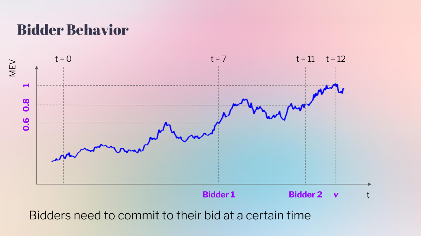The image size is (421, 236).
Task: Click the blue curve's left starting point
Action: coord(52,161)
